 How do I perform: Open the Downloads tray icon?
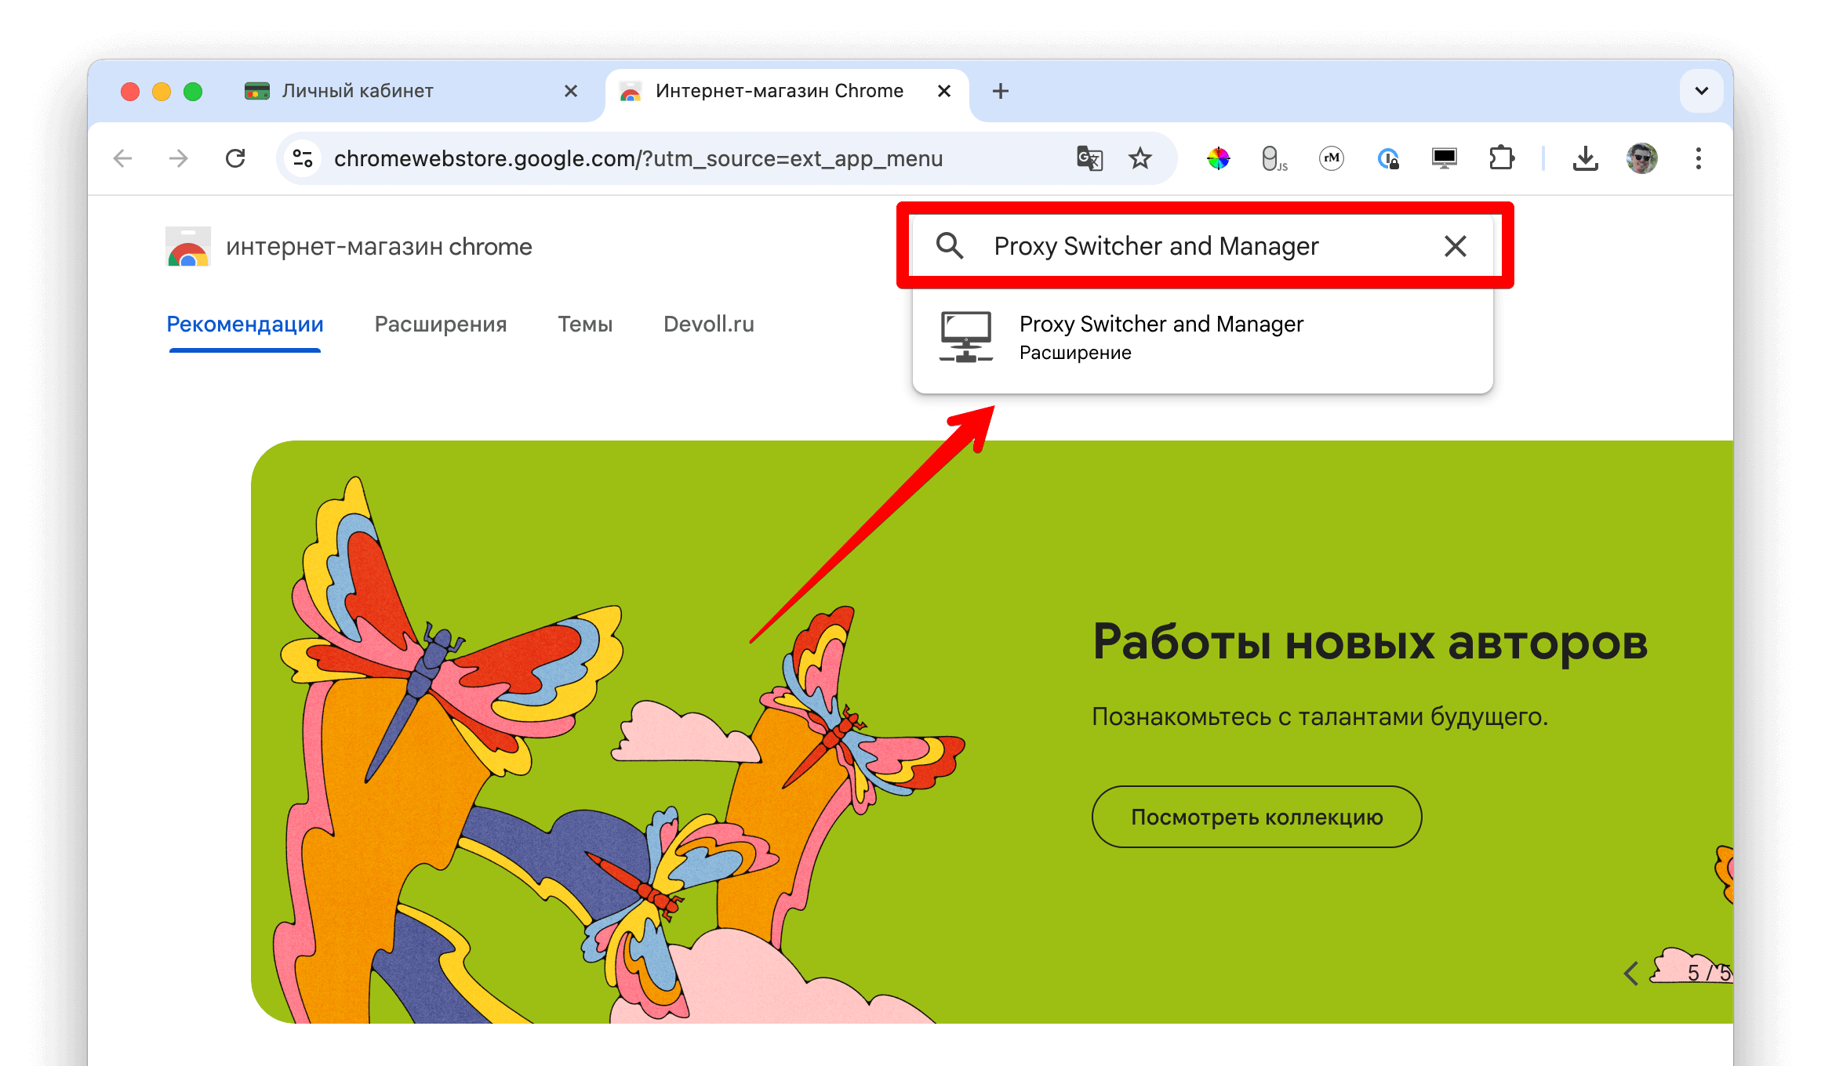[x=1586, y=159]
